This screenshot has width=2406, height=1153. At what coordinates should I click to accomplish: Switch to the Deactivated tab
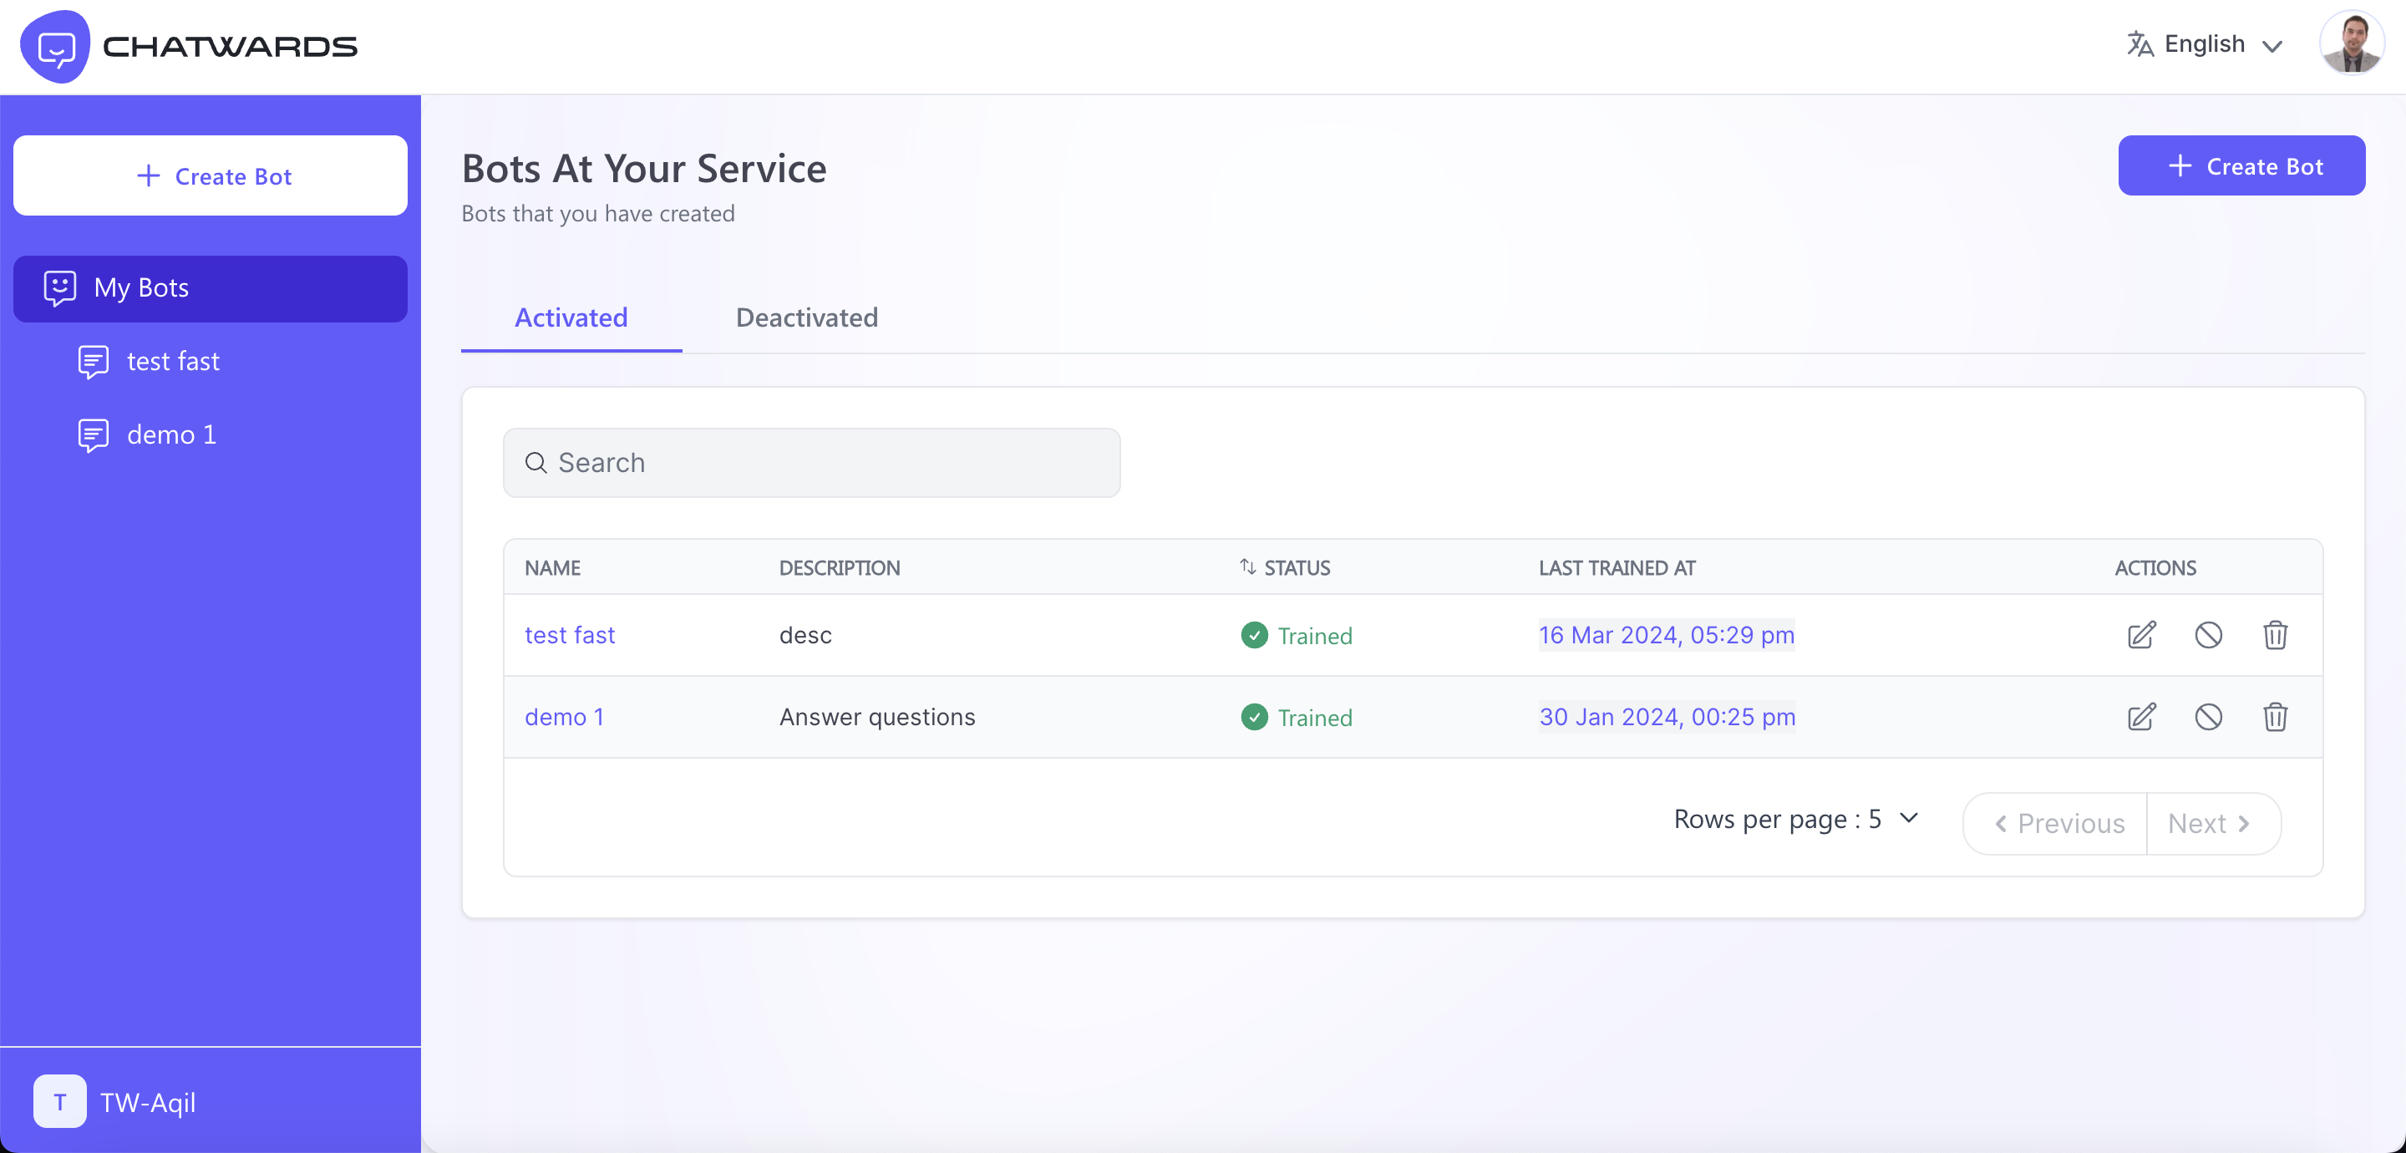click(x=806, y=317)
